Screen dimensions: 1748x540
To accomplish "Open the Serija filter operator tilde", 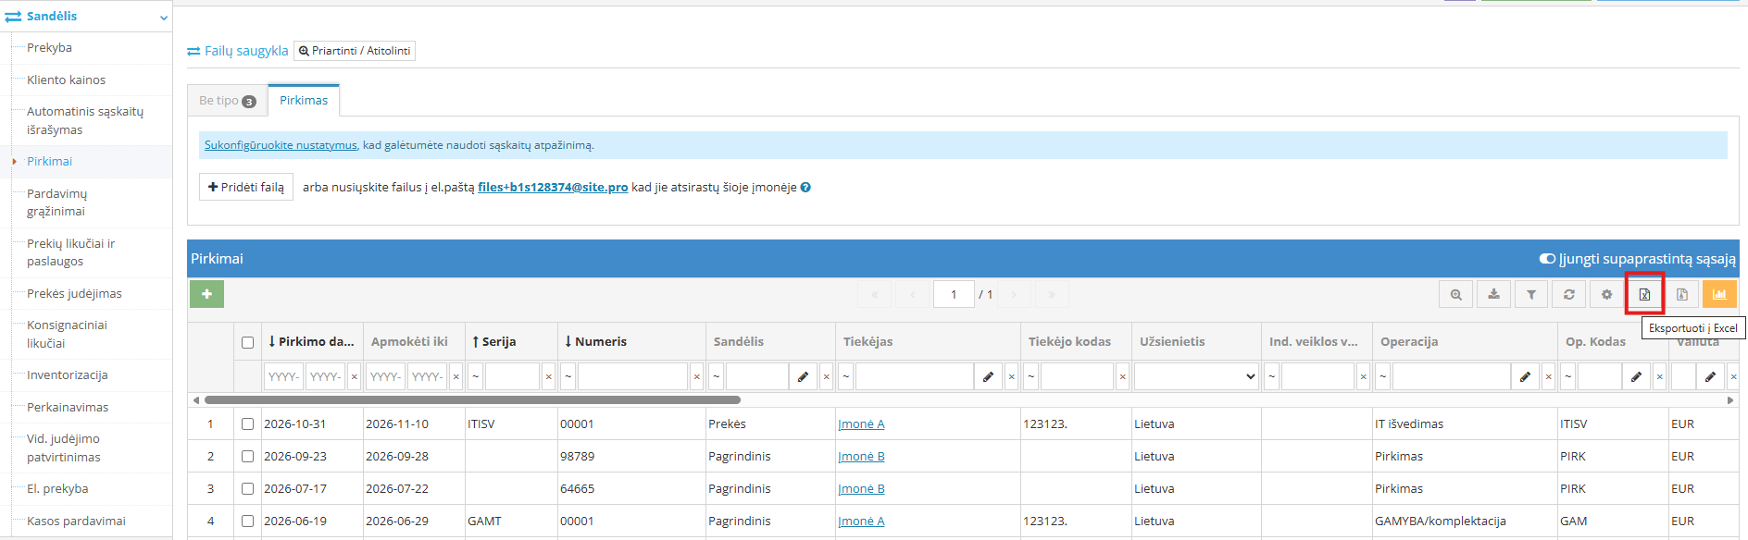I will pos(476,376).
